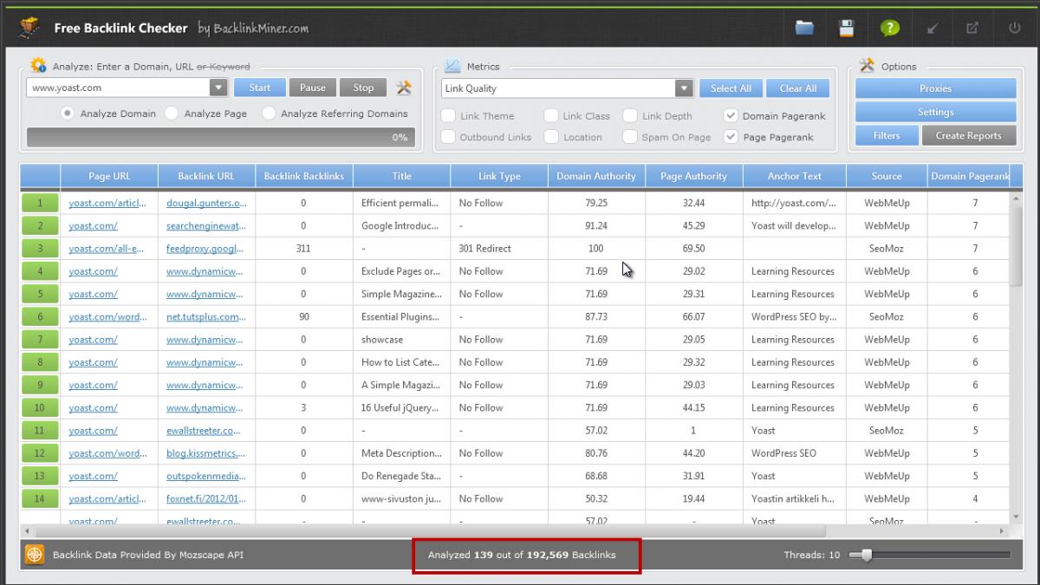Uncheck the Domain Pagerank checkbox
Viewport: 1040px width, 585px height.
coord(731,115)
